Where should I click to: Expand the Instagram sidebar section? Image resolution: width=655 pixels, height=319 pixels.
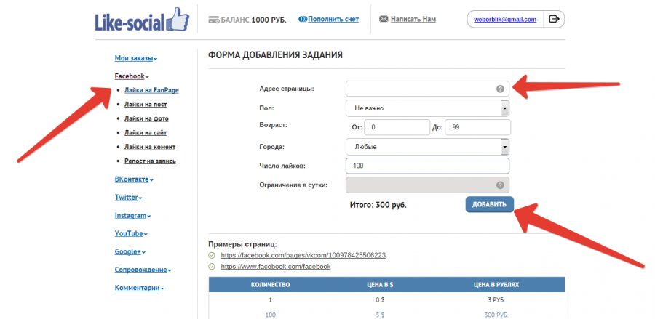point(132,216)
